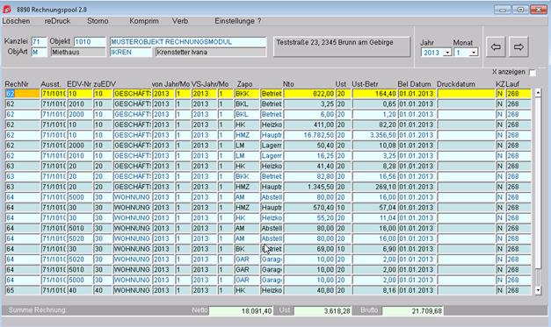The width and height of the screenshot is (551, 327).
Task: Click the Bel Datum column header
Action: (414, 84)
